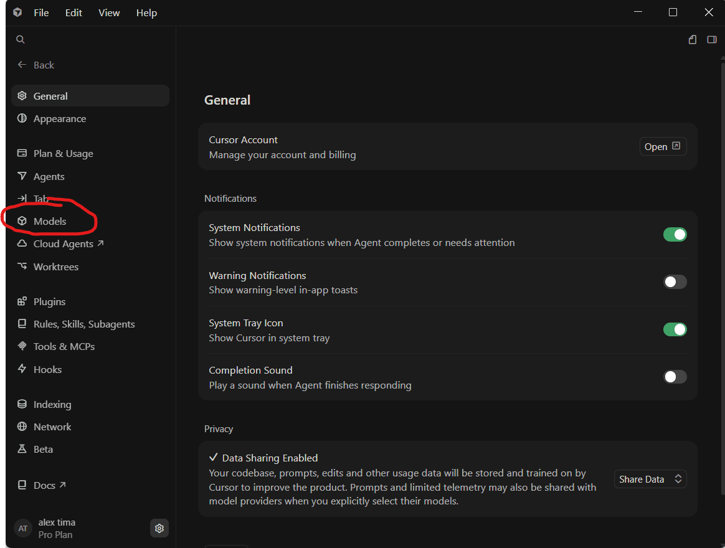Click the 'Completion Sound' label
Viewport: 725px width, 548px height.
(x=250, y=370)
